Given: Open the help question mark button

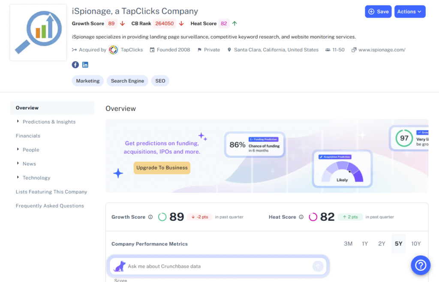Looking at the screenshot, I should (421, 265).
